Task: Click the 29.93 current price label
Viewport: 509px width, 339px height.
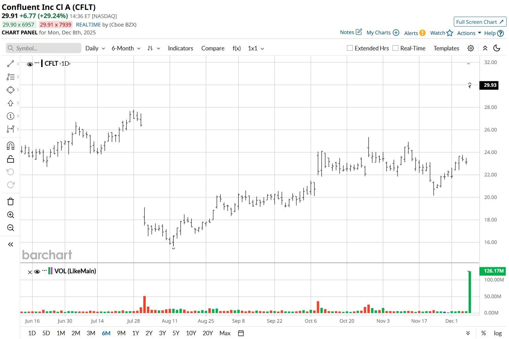Action: click(489, 85)
